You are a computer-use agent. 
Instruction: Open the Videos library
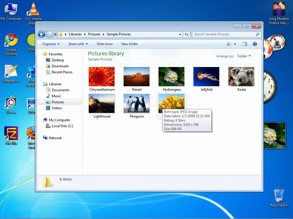pos(57,108)
